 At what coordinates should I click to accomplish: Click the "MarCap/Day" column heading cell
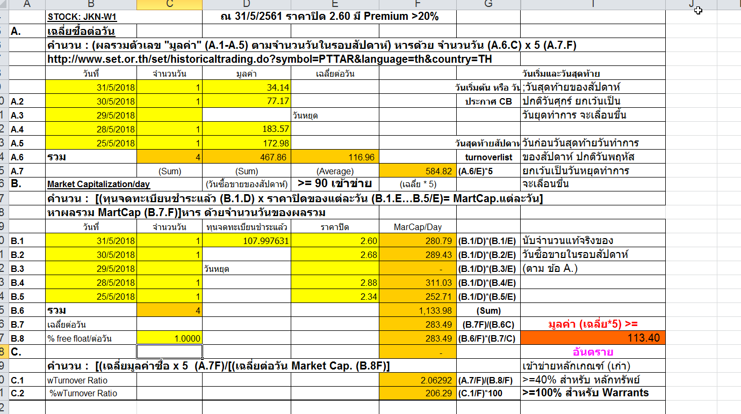click(x=418, y=227)
